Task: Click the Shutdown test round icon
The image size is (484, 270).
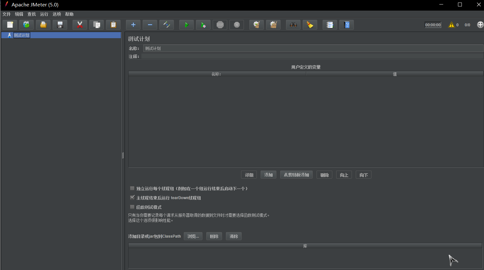Action: 237,25
